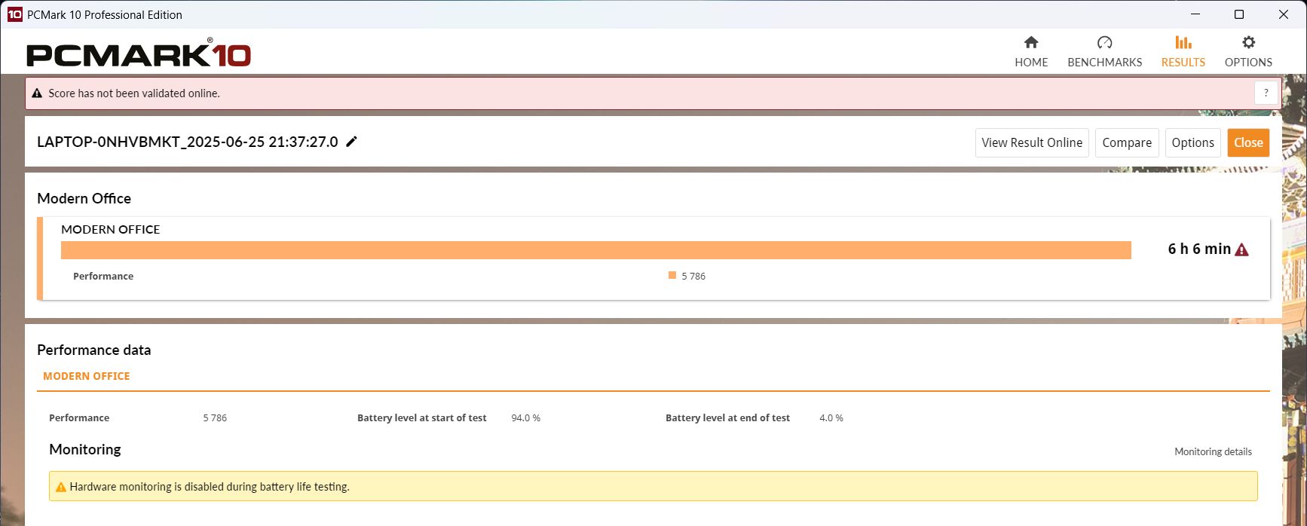Image resolution: width=1307 pixels, height=526 pixels.
Task: Click the PCMark 10 logo
Action: point(139,54)
